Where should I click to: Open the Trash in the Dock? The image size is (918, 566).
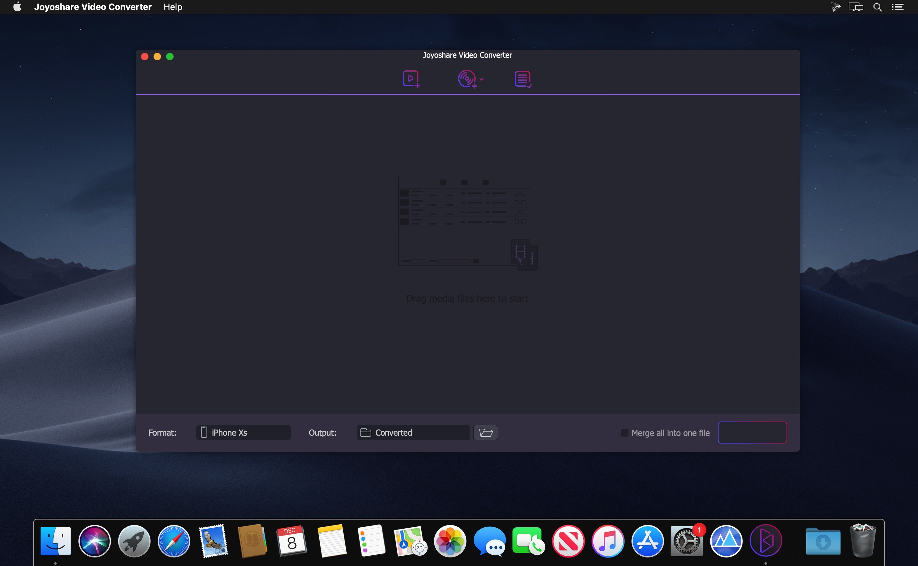pyautogui.click(x=863, y=541)
